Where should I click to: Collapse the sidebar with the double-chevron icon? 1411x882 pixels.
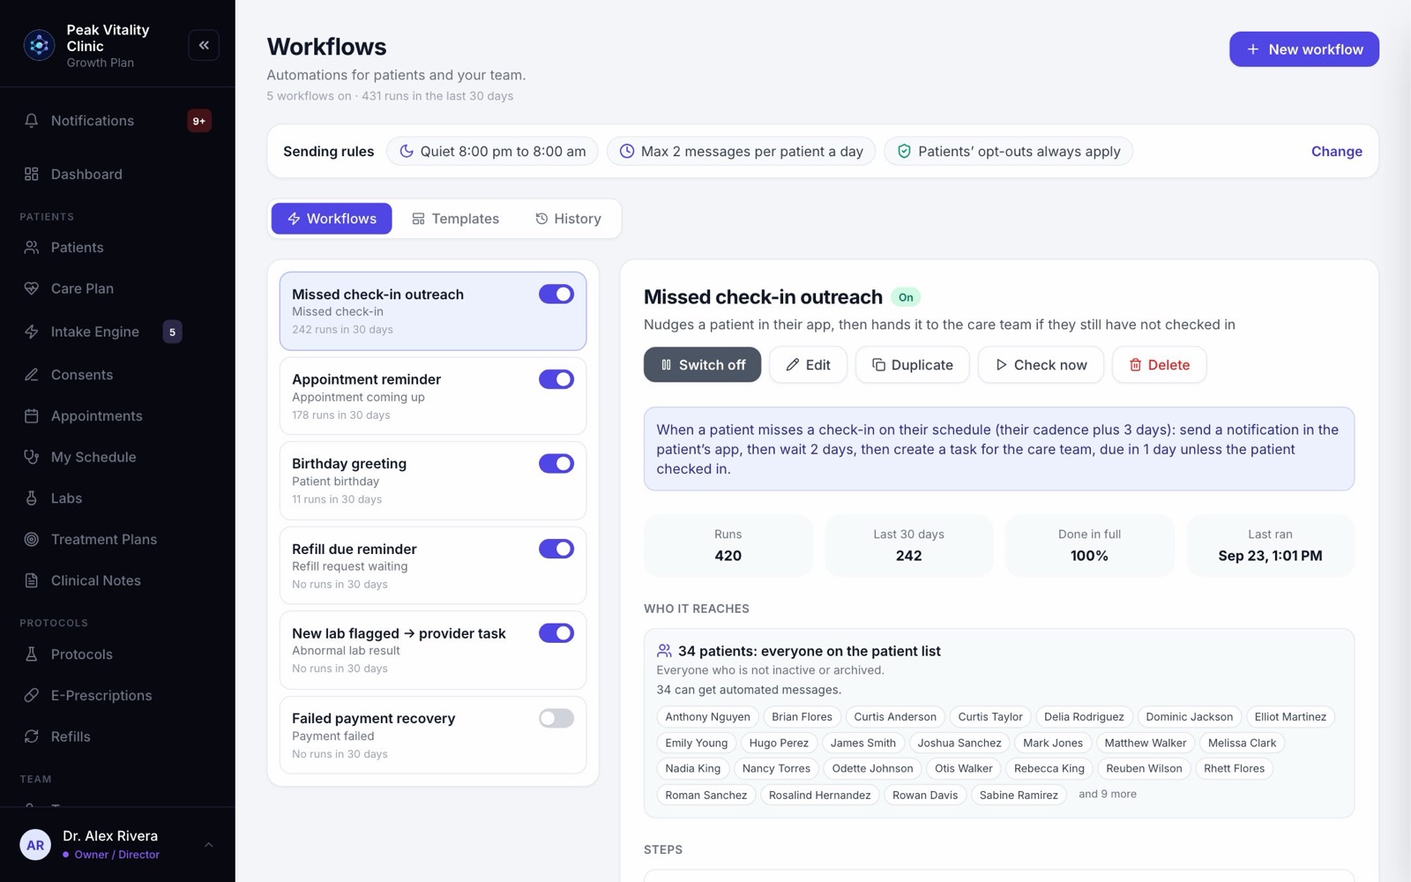pos(204,45)
